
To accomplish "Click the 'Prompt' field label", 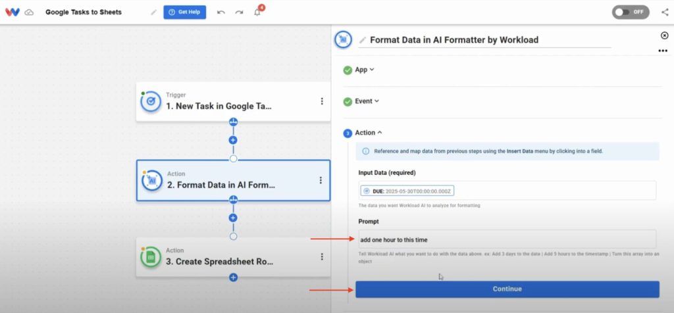I will click(369, 222).
